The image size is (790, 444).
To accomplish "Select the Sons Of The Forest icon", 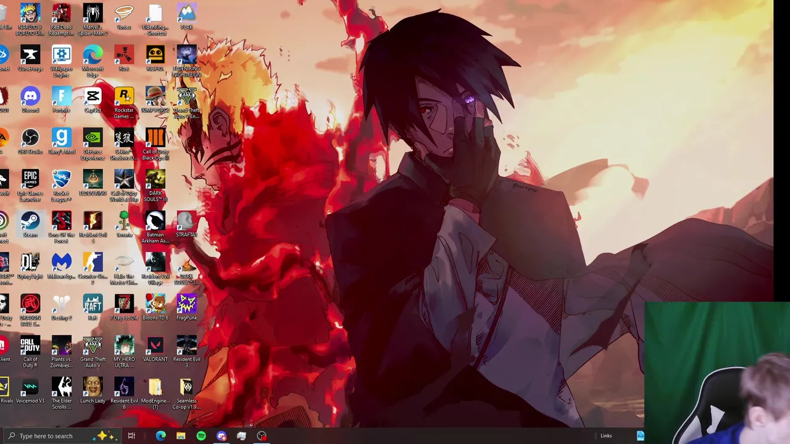I will click(x=61, y=227).
